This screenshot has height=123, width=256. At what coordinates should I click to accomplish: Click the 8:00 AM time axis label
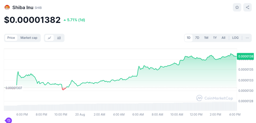[x=157, y=115]
